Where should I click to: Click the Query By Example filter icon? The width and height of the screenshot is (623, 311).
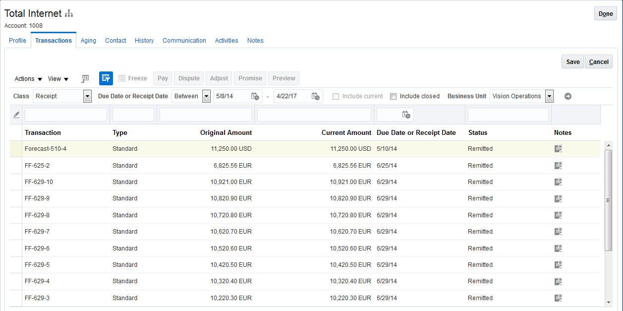coord(106,78)
